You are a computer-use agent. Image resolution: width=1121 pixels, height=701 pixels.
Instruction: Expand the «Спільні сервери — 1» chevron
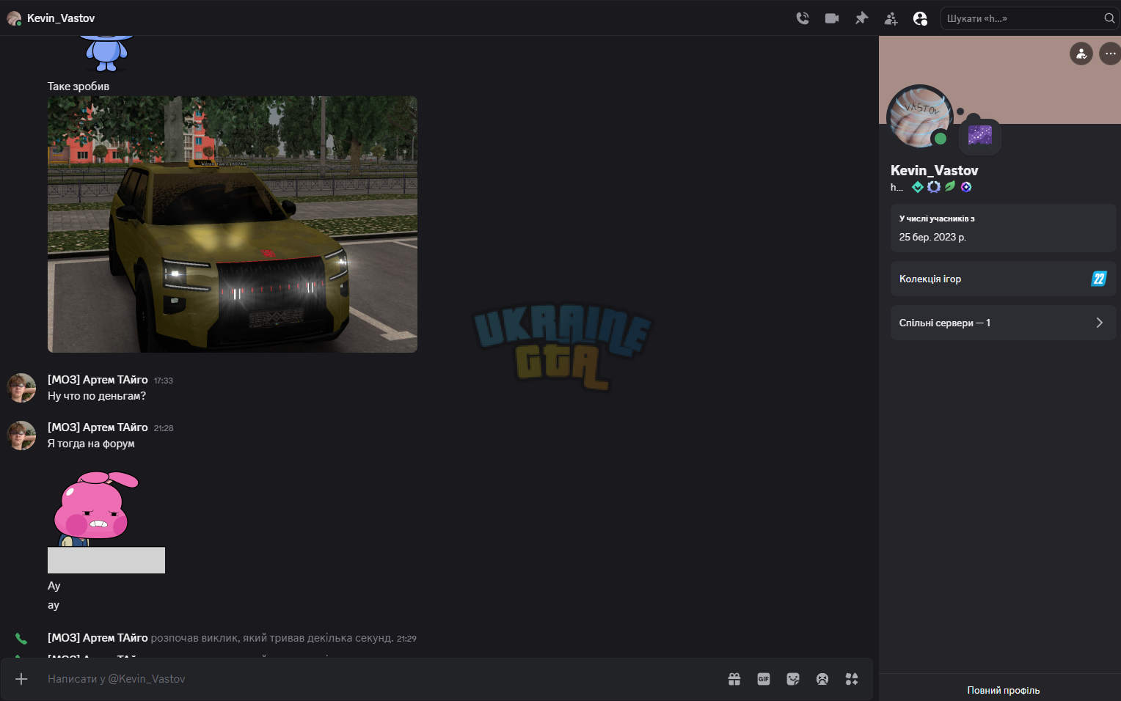click(x=1099, y=323)
